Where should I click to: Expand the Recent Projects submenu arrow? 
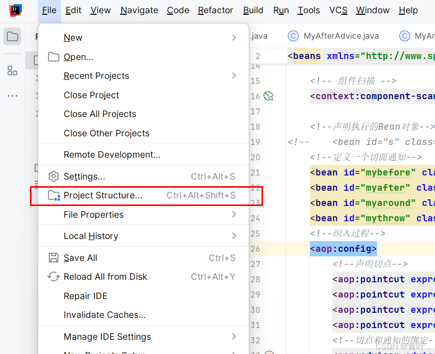tap(234, 76)
